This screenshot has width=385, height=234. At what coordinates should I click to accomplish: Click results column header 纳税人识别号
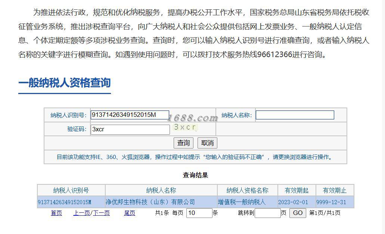click(x=71, y=190)
